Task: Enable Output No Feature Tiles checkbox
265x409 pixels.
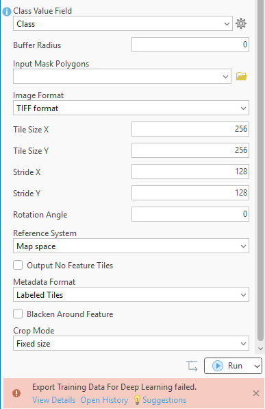Action: coord(18,266)
